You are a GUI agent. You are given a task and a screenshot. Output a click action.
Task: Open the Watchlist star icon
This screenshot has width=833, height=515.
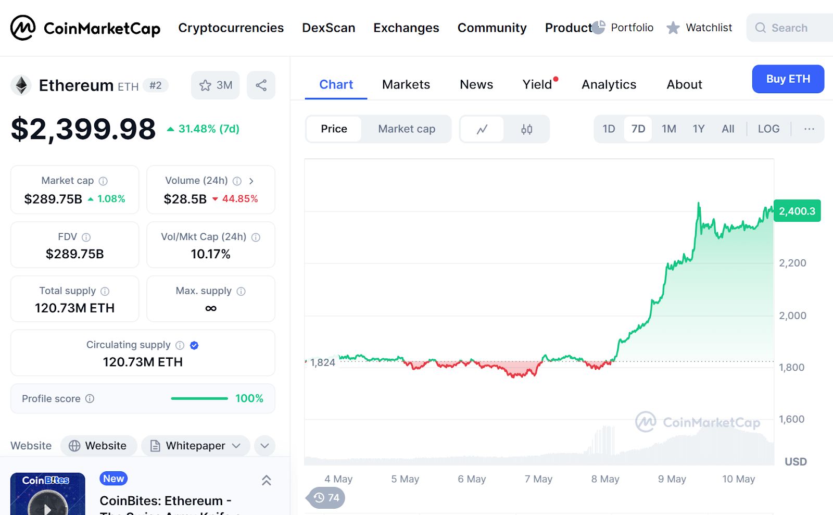pos(673,28)
